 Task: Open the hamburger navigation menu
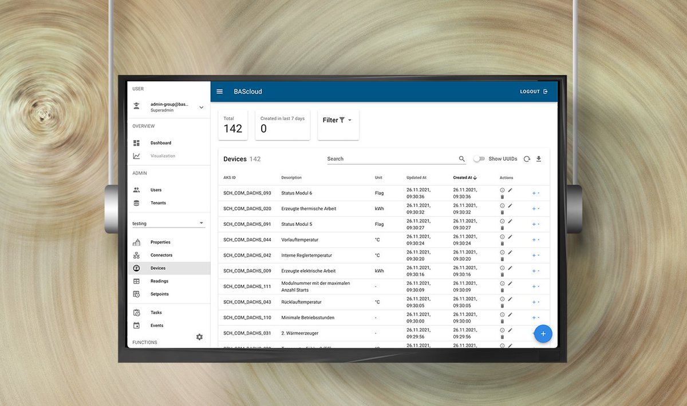point(220,91)
